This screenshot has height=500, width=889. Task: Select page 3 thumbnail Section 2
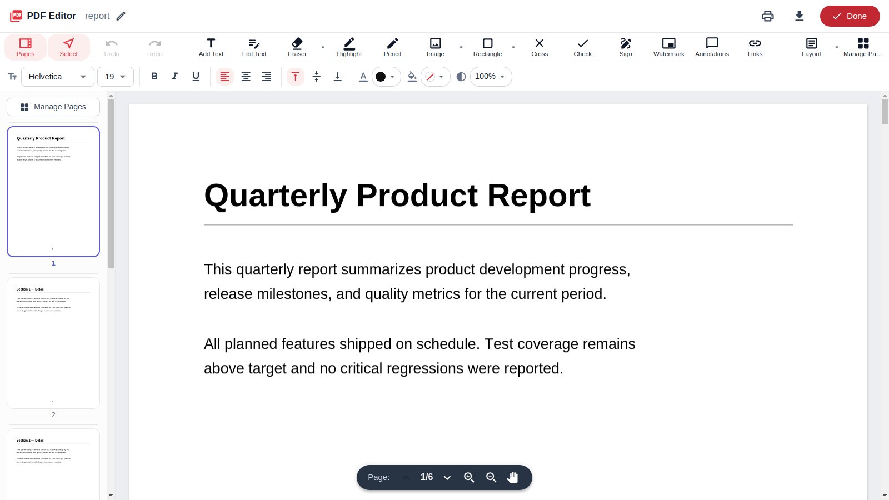[x=53, y=464]
